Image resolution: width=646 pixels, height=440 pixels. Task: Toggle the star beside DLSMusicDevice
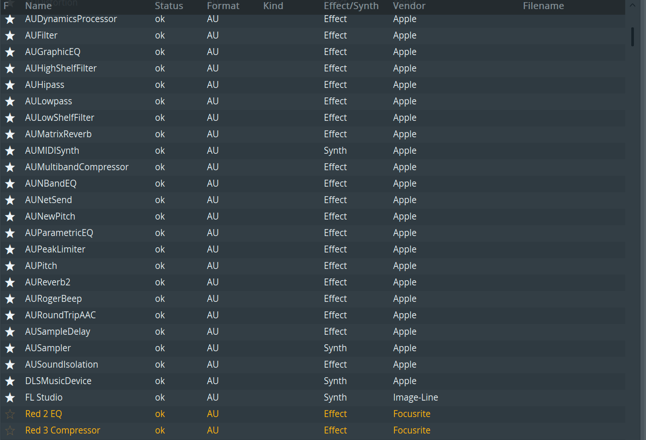tap(10, 382)
